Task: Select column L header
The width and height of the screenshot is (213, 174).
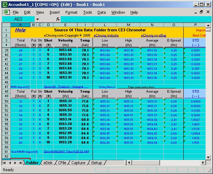Action: (105, 25)
